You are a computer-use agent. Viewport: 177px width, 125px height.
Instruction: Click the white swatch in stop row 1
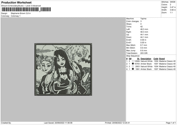pos(133,61)
